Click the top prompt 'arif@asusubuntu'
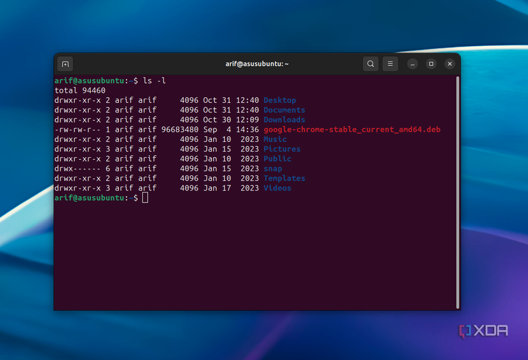 pos(89,81)
